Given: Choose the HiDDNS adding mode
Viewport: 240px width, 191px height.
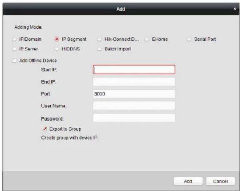Looking at the screenshot, I should (57, 49).
